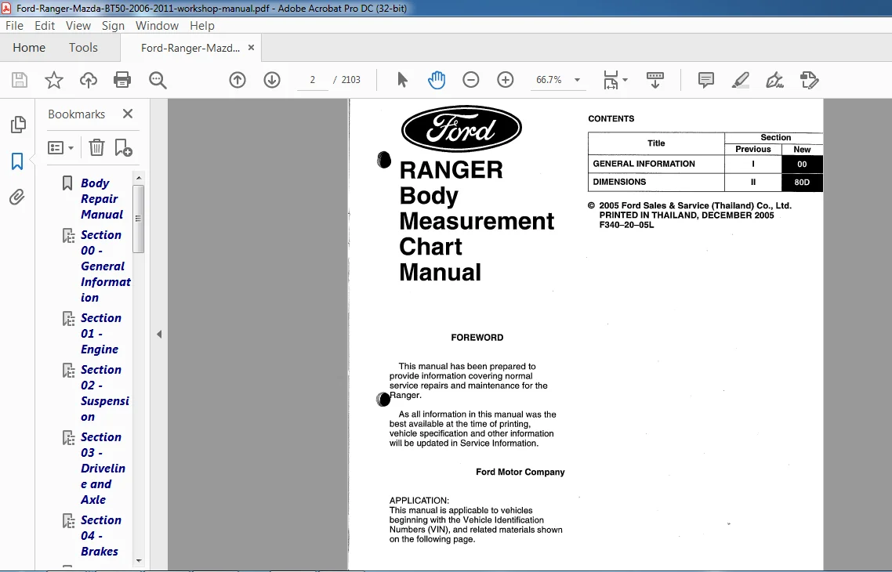The height and width of the screenshot is (572, 892).
Task: Click the Save file icon
Action: (x=20, y=80)
